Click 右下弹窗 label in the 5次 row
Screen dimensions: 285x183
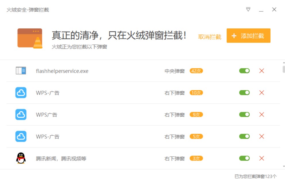pos(174,137)
